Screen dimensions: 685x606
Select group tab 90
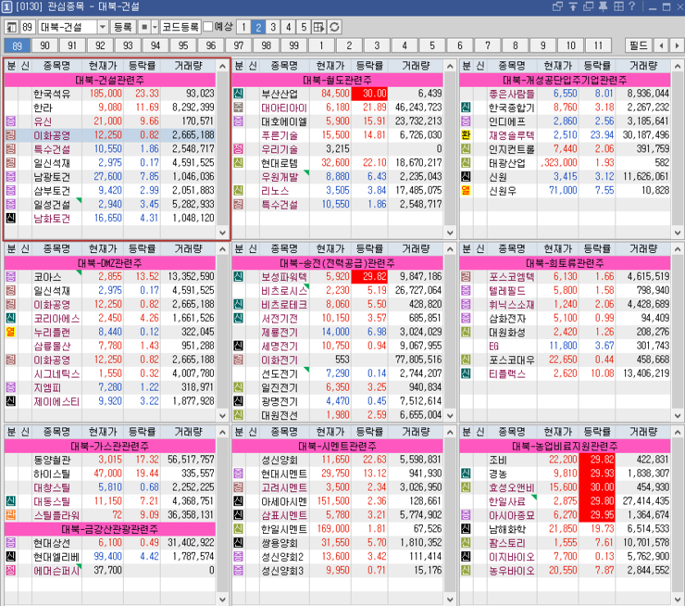pyautogui.click(x=44, y=45)
